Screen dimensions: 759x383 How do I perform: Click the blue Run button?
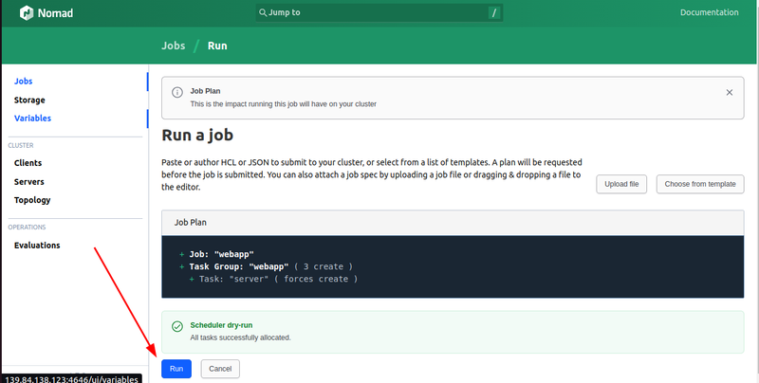point(176,369)
